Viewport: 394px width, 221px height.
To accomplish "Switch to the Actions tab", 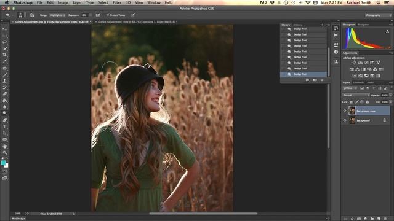I will [x=297, y=25].
